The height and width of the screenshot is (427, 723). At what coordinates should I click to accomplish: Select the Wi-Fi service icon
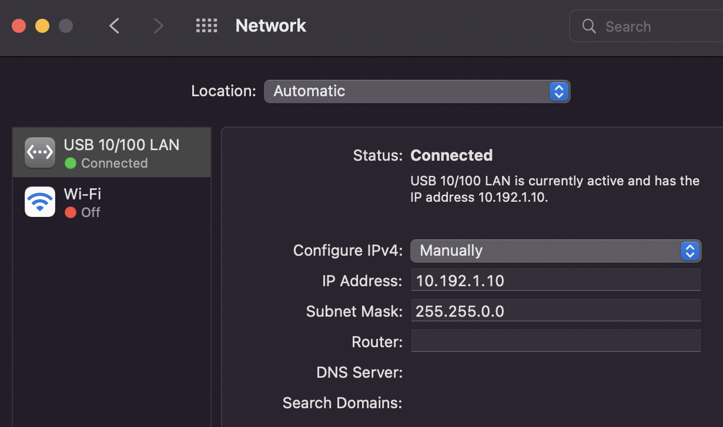pyautogui.click(x=40, y=202)
